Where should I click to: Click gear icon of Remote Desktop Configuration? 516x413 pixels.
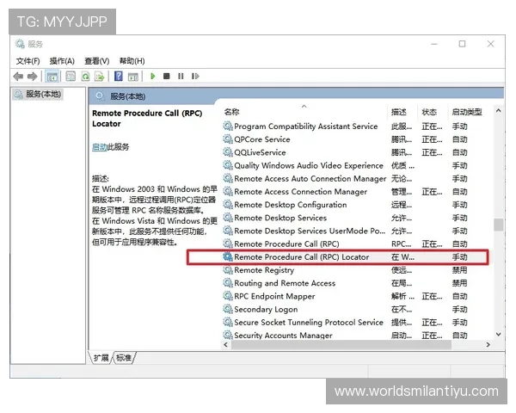[228, 205]
